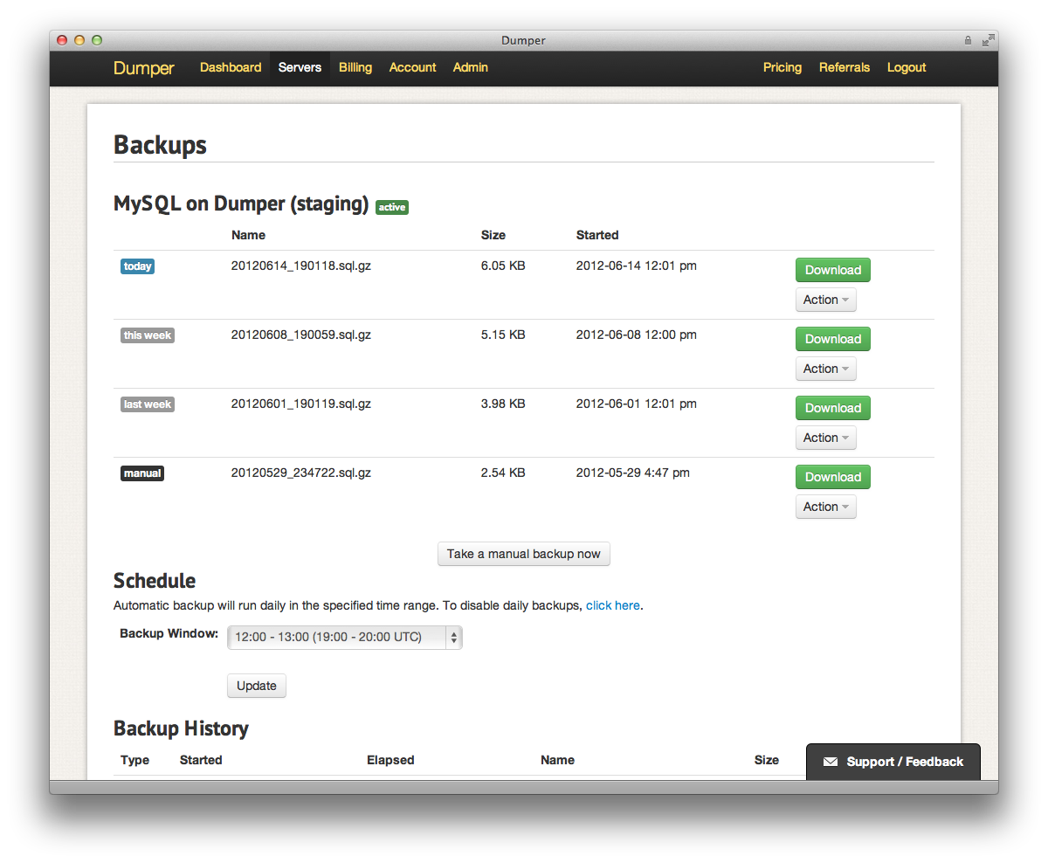Click the Type column header in Backup History
The width and height of the screenshot is (1048, 863).
135,760
